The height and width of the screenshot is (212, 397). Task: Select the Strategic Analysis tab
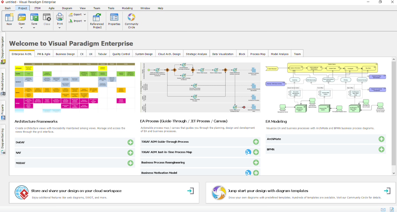tap(196, 54)
